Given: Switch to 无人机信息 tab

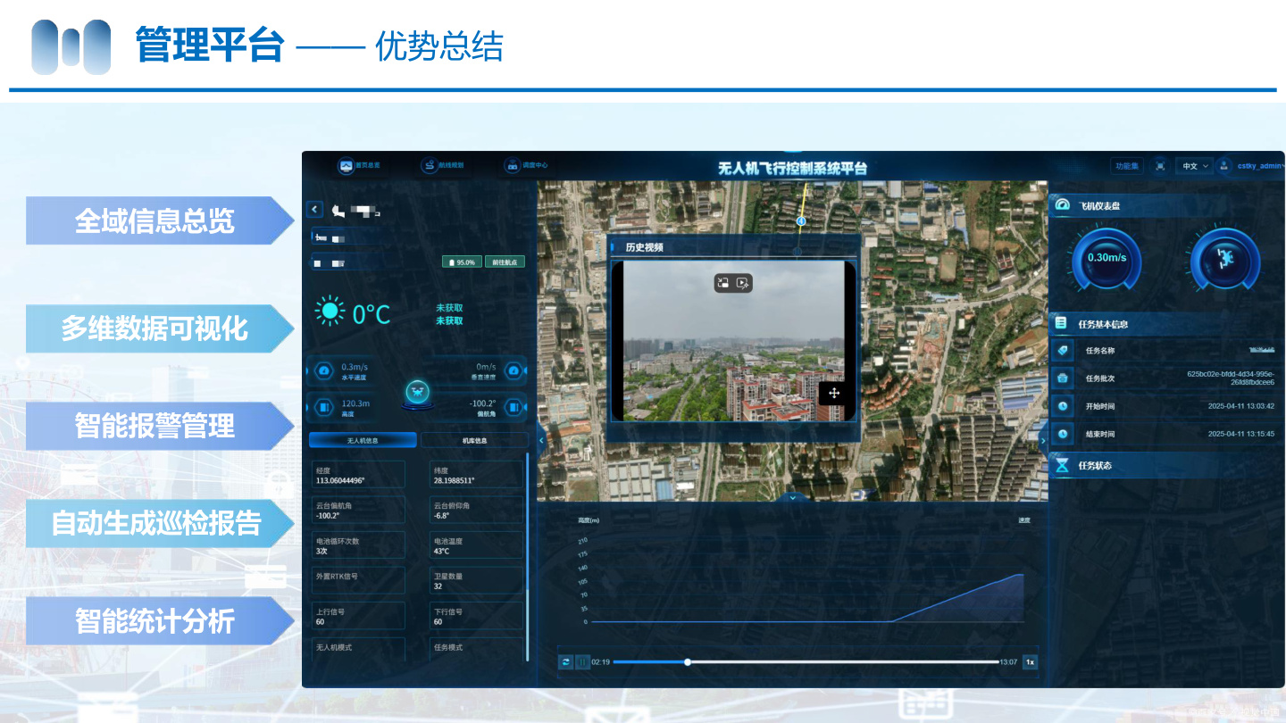Looking at the screenshot, I should point(363,440).
